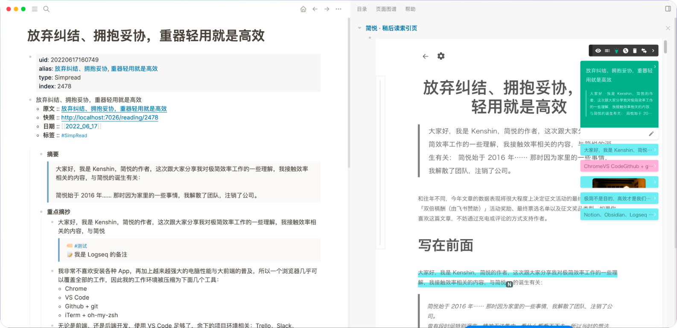This screenshot has width=677, height=328.
Task: Open the left sidebar hamburger menu
Action: point(35,9)
